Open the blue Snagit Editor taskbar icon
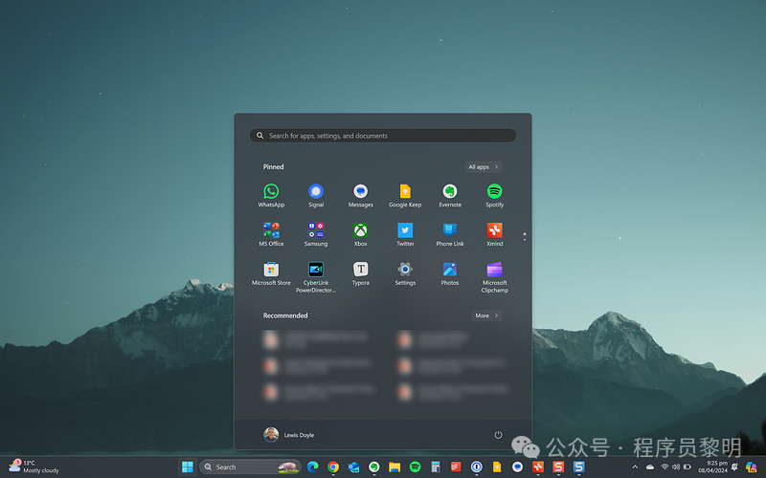This screenshot has width=766, height=478. (579, 467)
